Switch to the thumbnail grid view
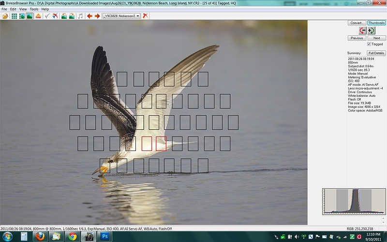This screenshot has width=387, height=242. 15,16
